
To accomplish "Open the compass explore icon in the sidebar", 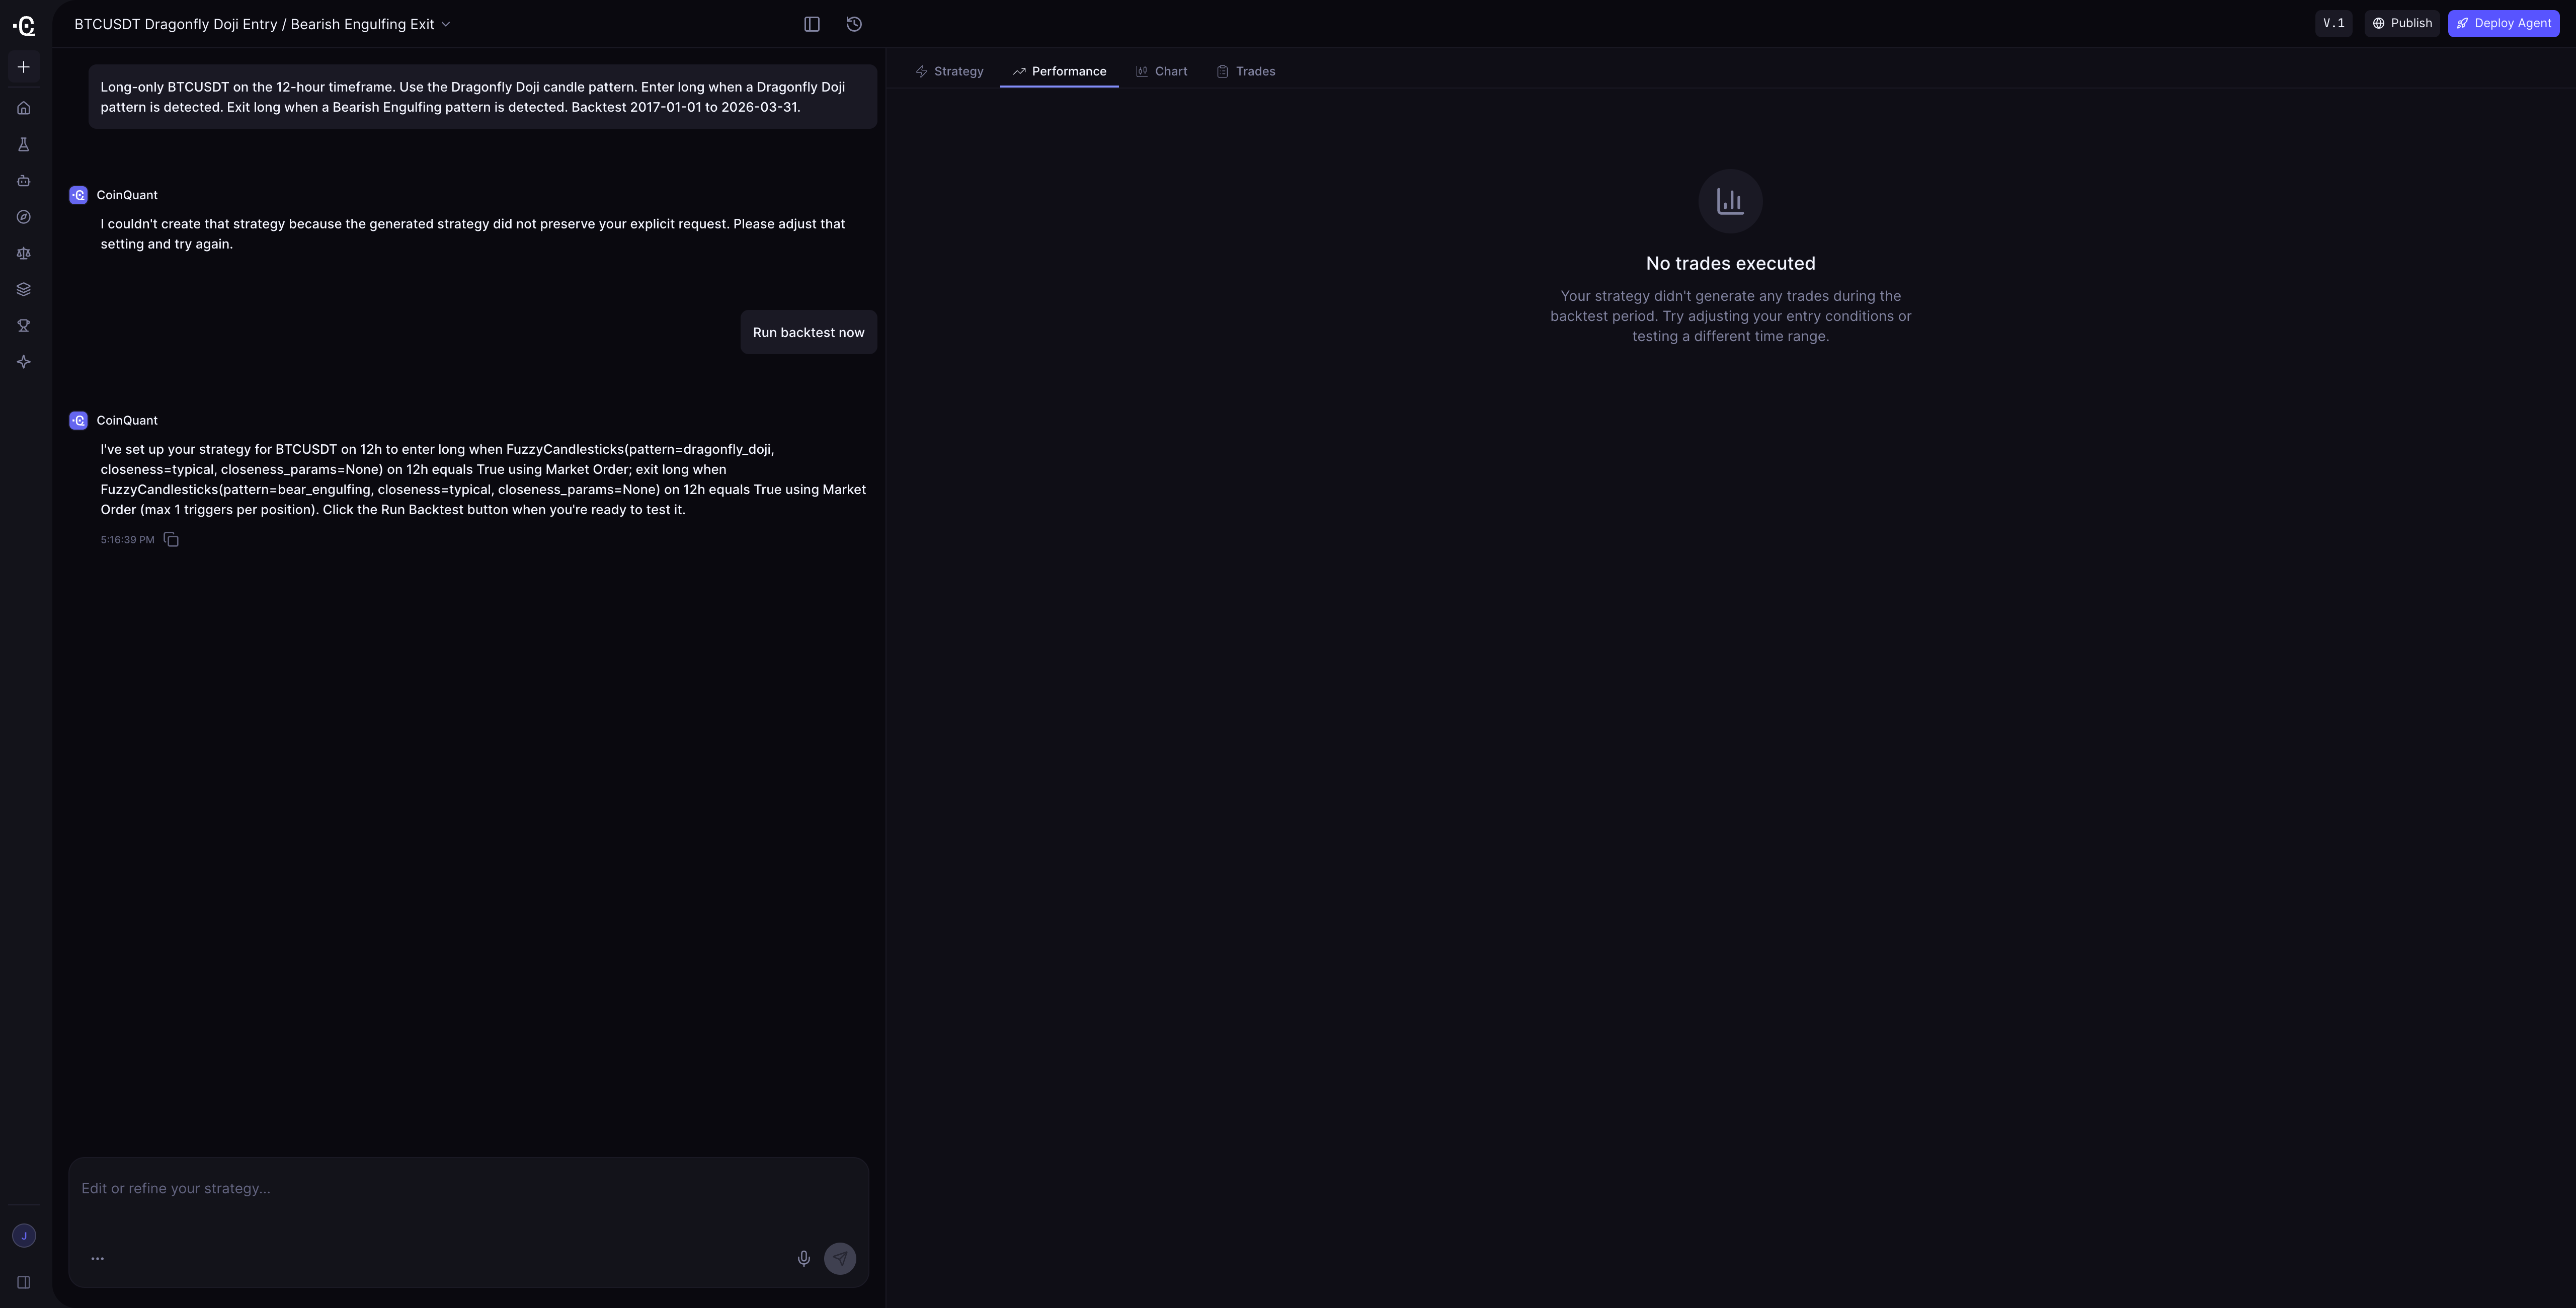I will click(x=24, y=217).
